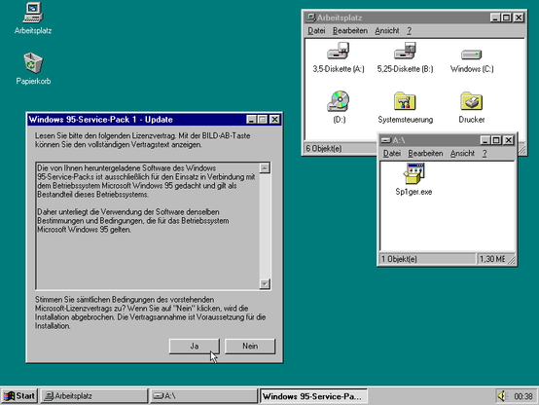Close the Service Pack Update dialog
Screen dimensions: 539x405
pos(274,120)
